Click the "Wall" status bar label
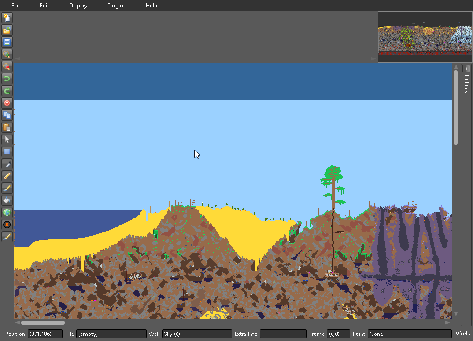The image size is (473, 341). [x=154, y=334]
